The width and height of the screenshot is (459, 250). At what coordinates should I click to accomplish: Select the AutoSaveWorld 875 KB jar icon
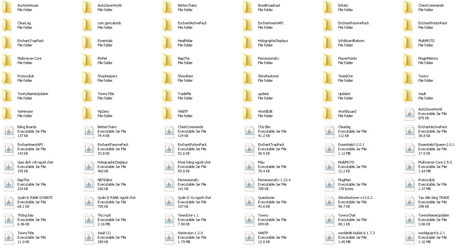tap(410, 114)
